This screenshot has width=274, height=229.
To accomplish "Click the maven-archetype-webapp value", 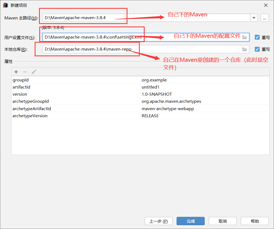I will click(x=205, y=108).
